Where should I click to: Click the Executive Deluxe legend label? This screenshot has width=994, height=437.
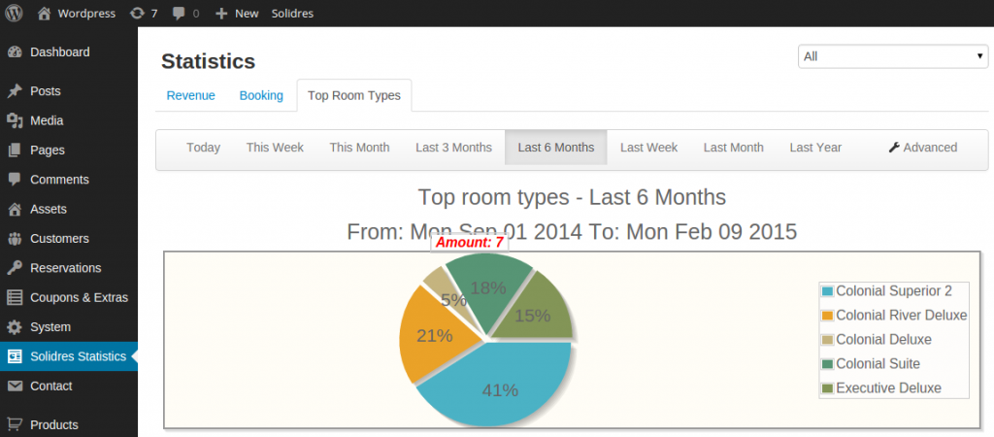[889, 388]
